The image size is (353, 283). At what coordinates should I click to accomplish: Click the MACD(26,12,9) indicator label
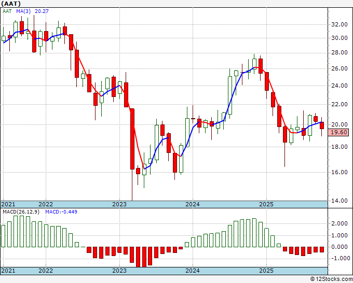coord(21,212)
